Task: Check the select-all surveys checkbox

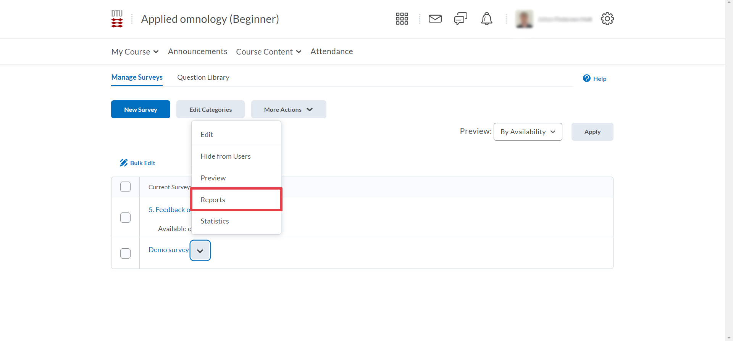Action: click(125, 187)
